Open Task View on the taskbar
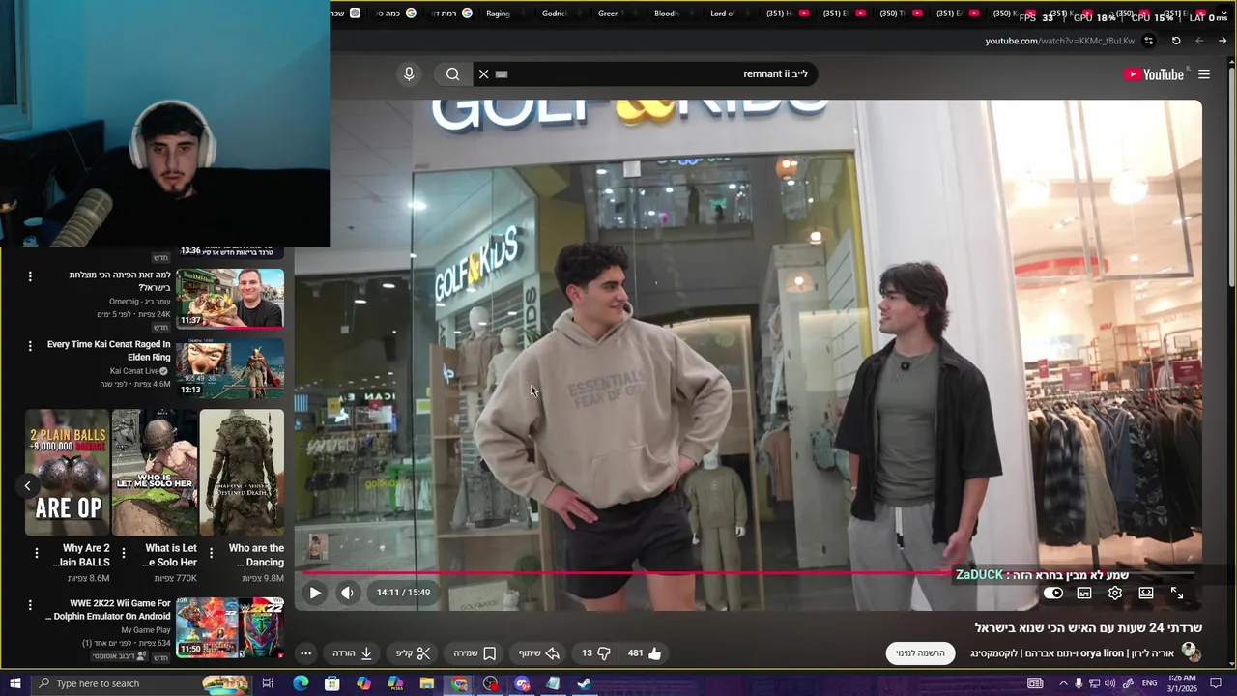 click(x=268, y=683)
